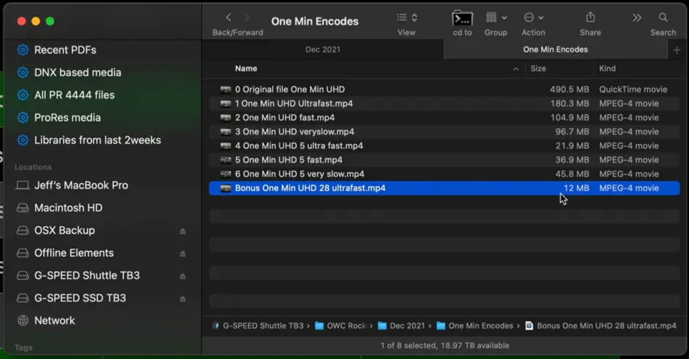689x359 pixels.
Task: Open a new tab with the plus button
Action: pyautogui.click(x=676, y=49)
